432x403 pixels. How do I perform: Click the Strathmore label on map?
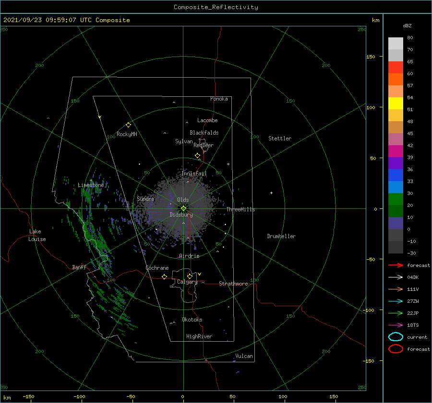tap(233, 284)
